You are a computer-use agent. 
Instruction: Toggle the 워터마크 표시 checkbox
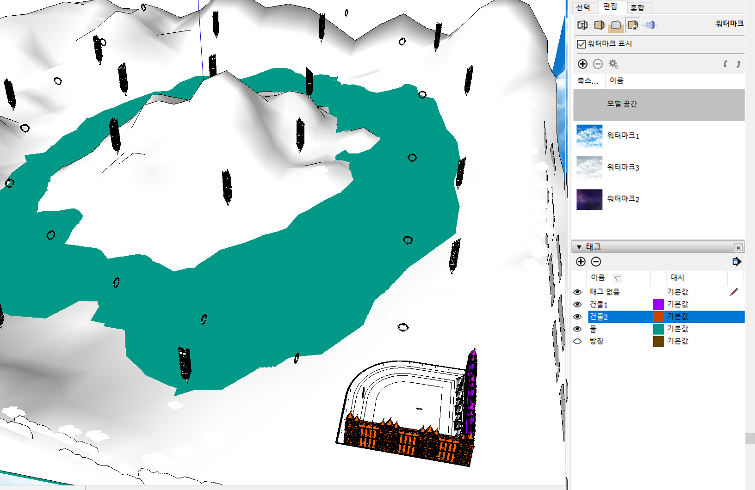tap(582, 44)
